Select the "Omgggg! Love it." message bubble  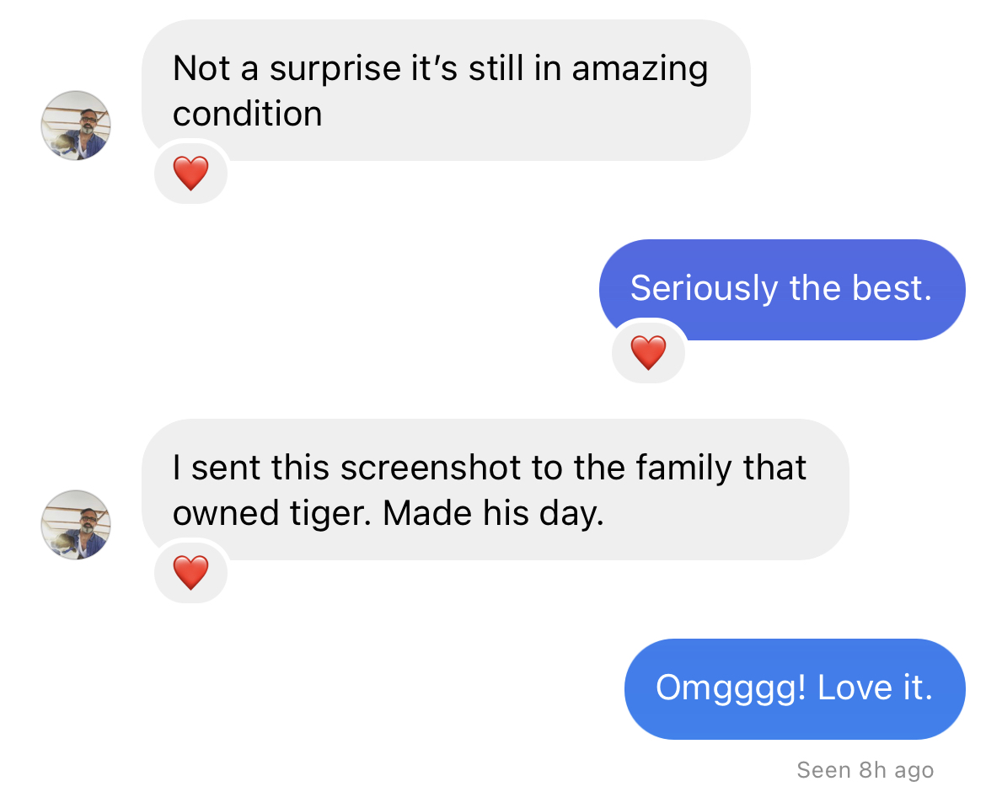[x=794, y=688]
